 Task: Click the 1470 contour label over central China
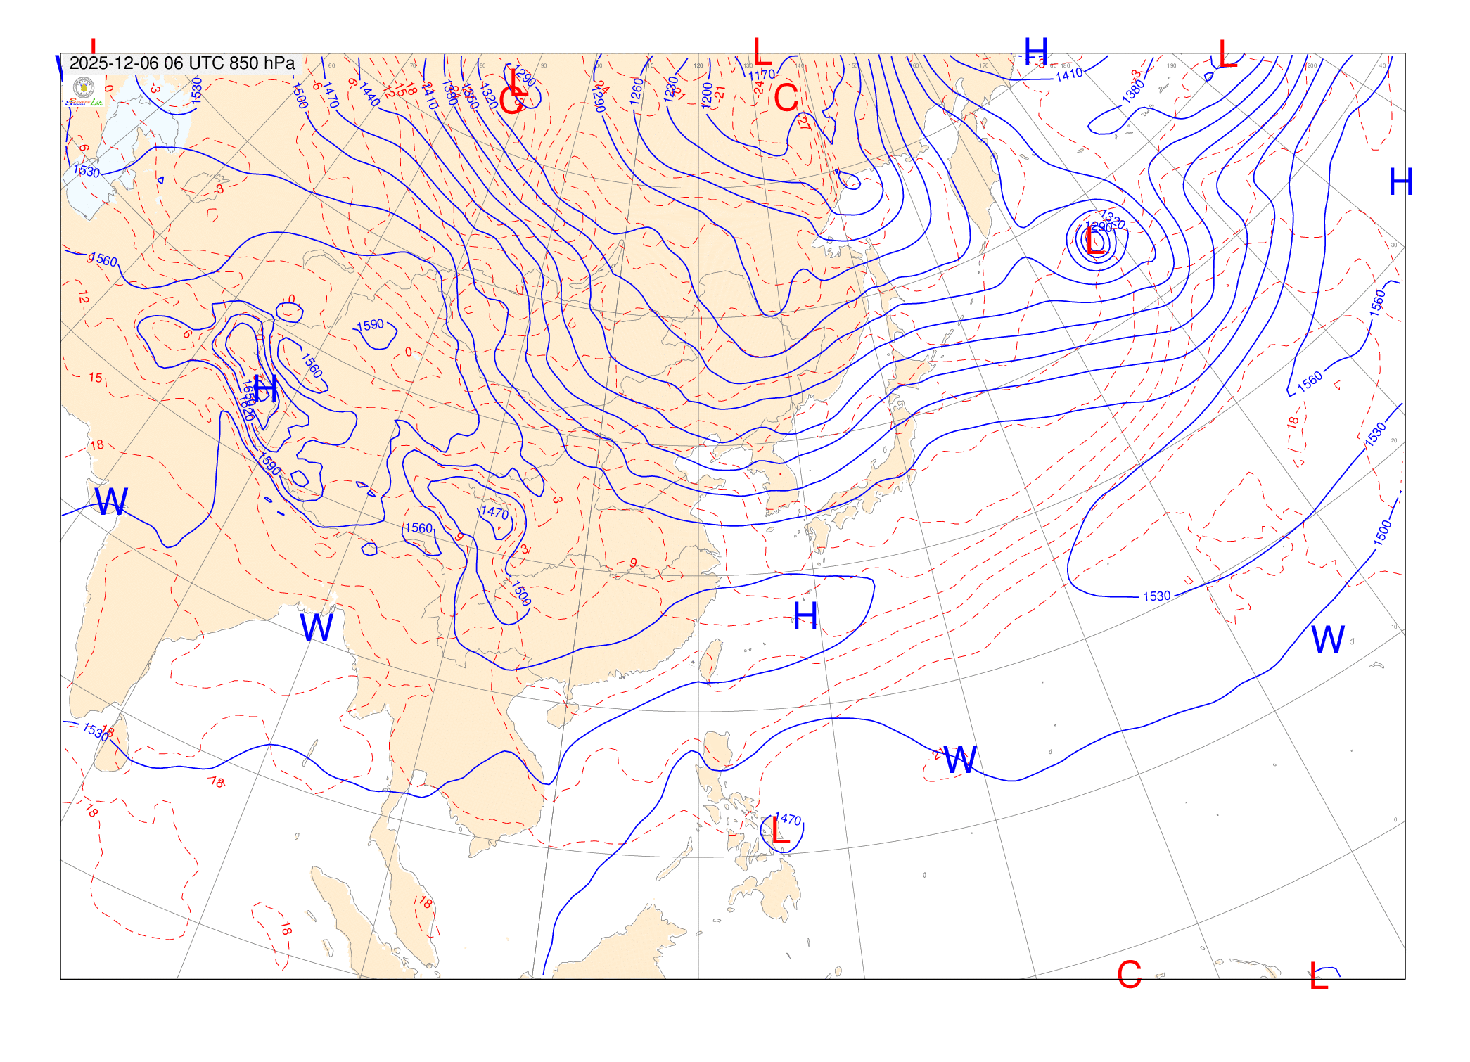coord(494,512)
